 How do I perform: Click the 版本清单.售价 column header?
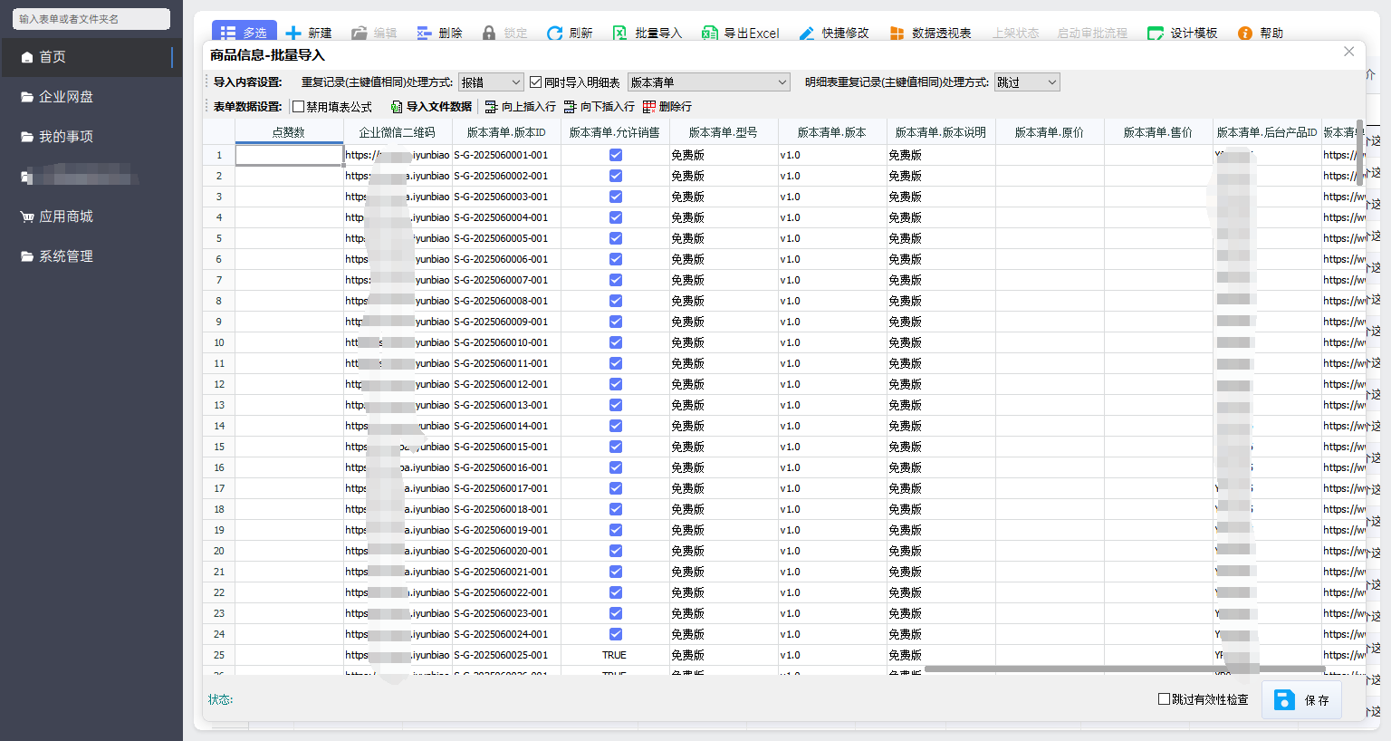[1158, 132]
